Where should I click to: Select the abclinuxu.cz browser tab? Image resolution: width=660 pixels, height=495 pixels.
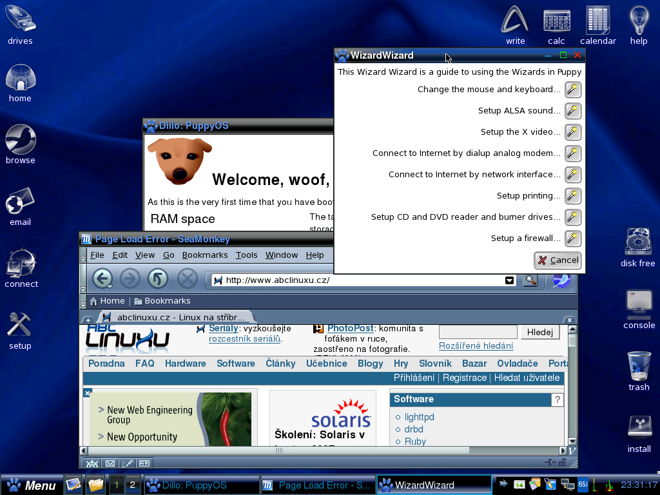(x=176, y=317)
